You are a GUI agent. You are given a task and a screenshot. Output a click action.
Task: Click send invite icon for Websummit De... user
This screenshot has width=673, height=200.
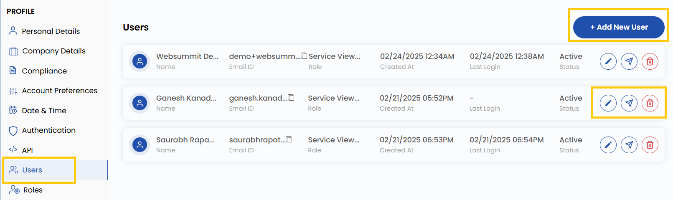[x=629, y=61]
